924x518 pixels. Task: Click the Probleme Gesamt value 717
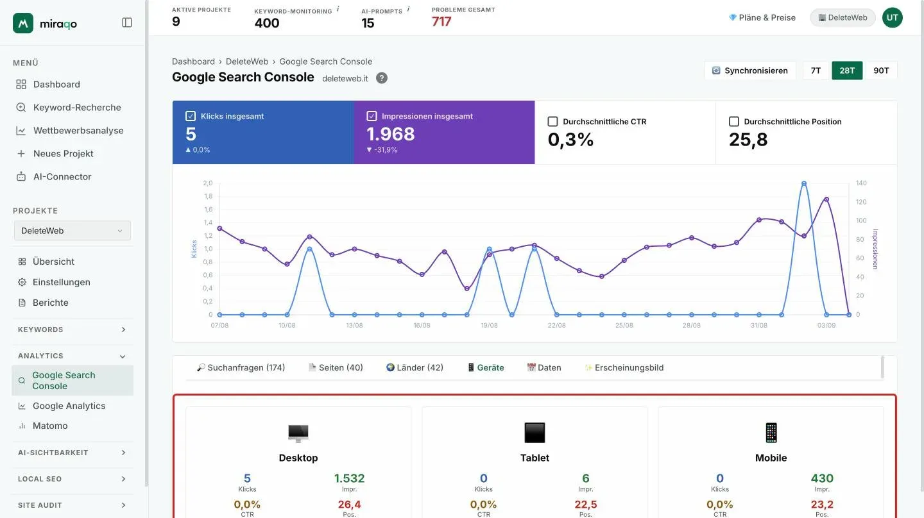tap(441, 22)
